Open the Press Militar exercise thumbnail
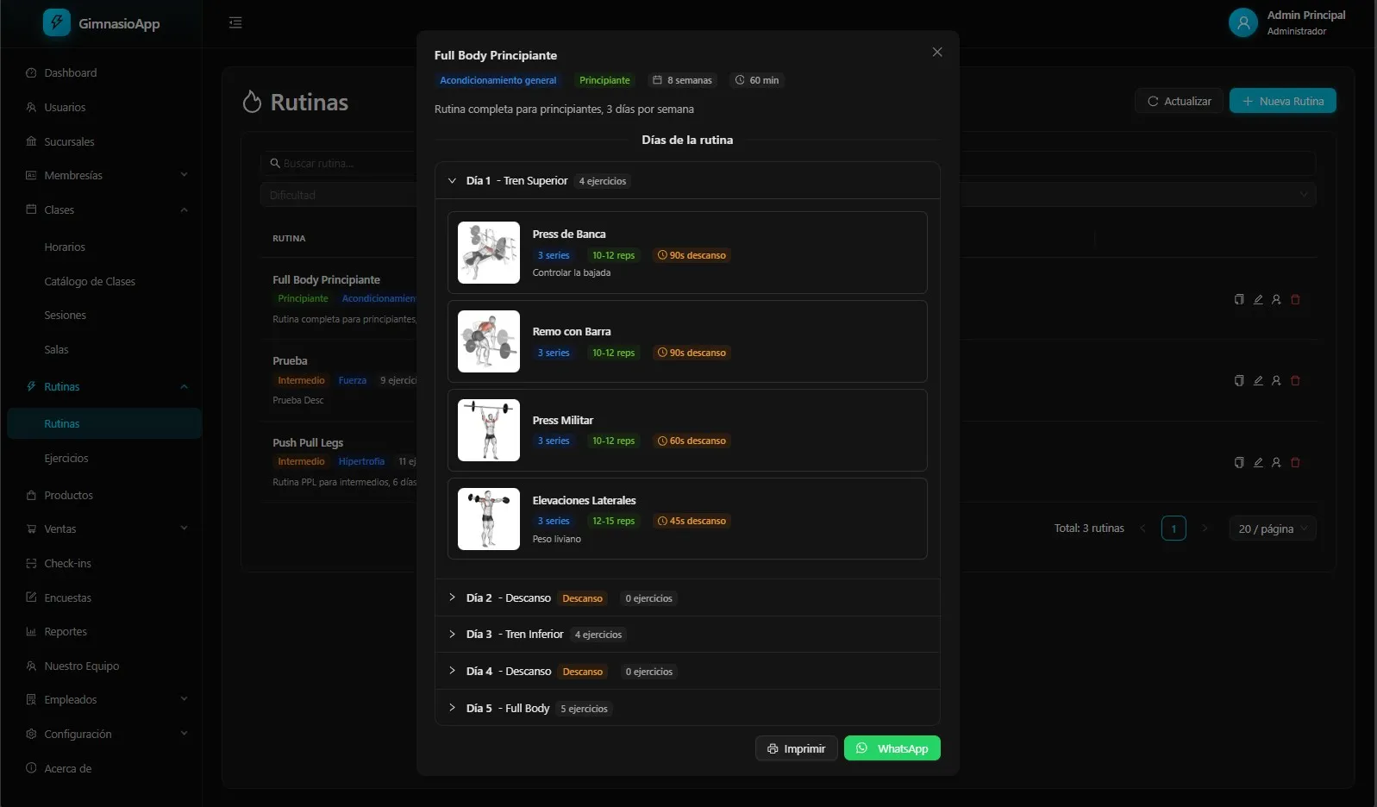This screenshot has width=1377, height=807. click(489, 430)
